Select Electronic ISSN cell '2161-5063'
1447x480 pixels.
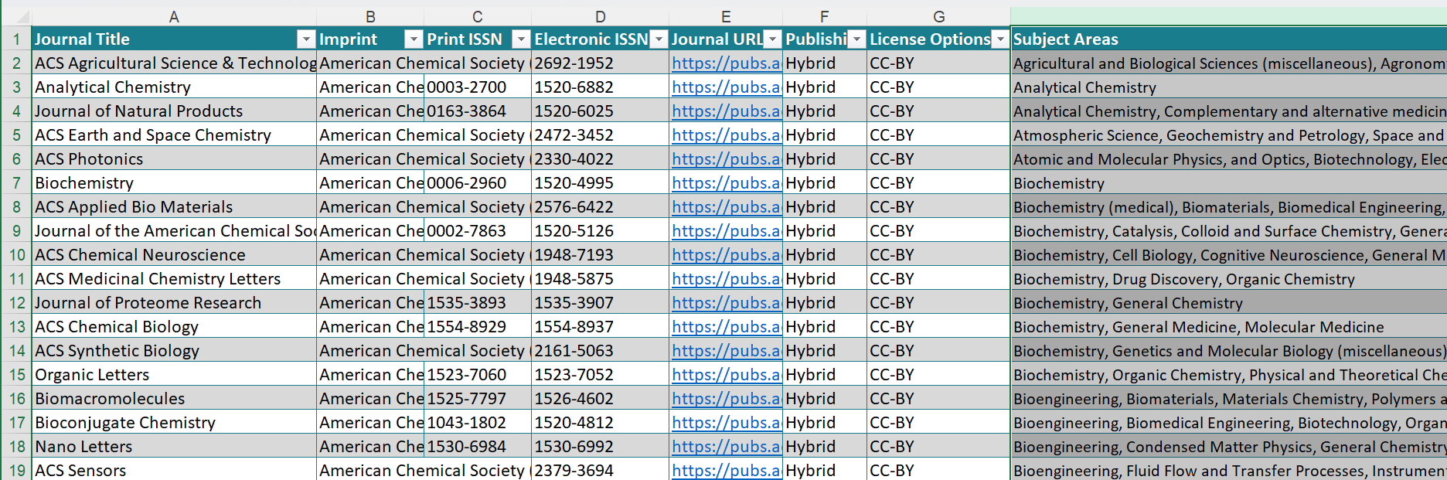pyautogui.click(x=601, y=351)
